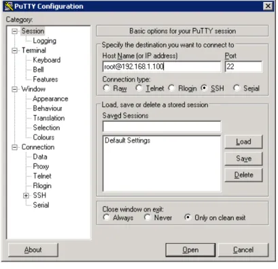Close the PuTTY Configuration window
The width and height of the screenshot is (278, 269).
[x=268, y=6]
